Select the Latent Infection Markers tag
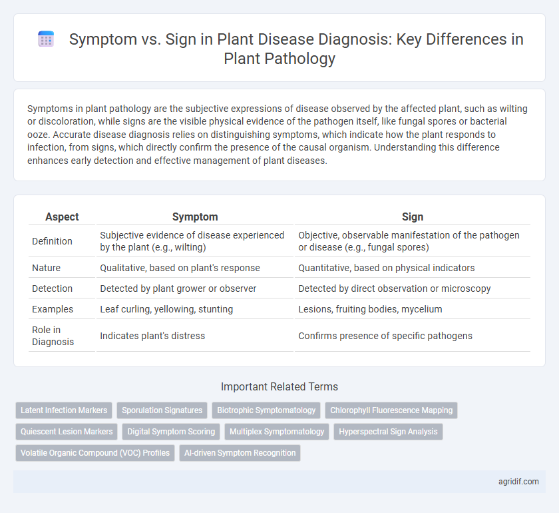Viewport: 559px width, 513px height. [63, 410]
